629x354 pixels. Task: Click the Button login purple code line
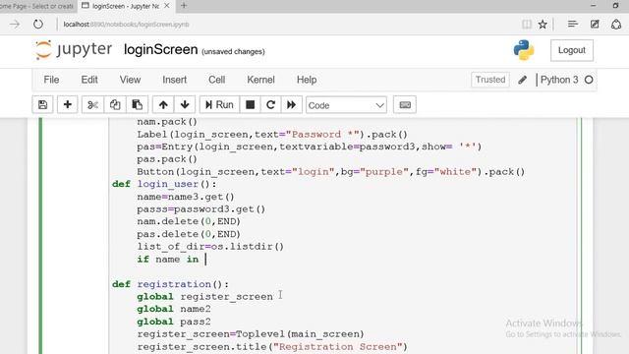pos(331,172)
